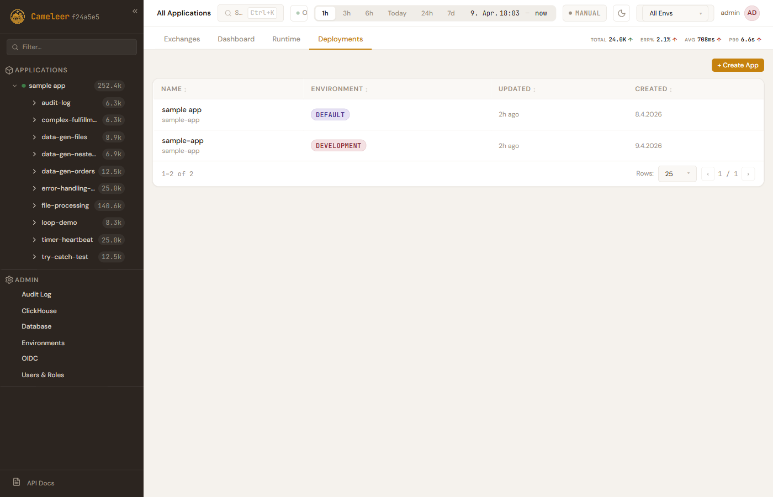The width and height of the screenshot is (773, 497).
Task: Open the Rows per page dropdown
Action: click(x=677, y=174)
